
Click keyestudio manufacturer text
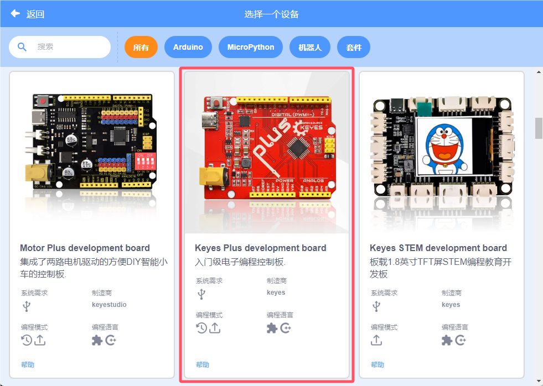[x=109, y=305]
